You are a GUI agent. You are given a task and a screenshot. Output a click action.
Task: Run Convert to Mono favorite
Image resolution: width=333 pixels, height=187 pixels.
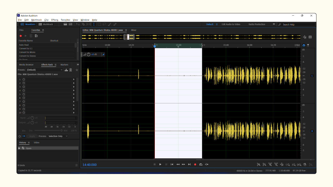click(27, 52)
